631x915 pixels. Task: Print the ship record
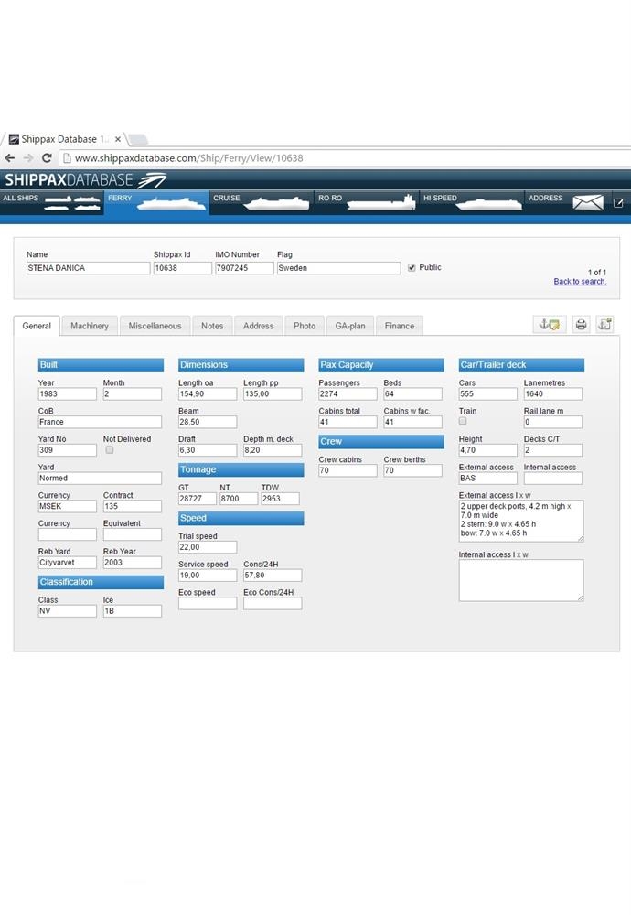click(581, 325)
